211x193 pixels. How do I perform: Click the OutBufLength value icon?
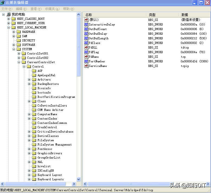pyautogui.click(x=86, y=38)
